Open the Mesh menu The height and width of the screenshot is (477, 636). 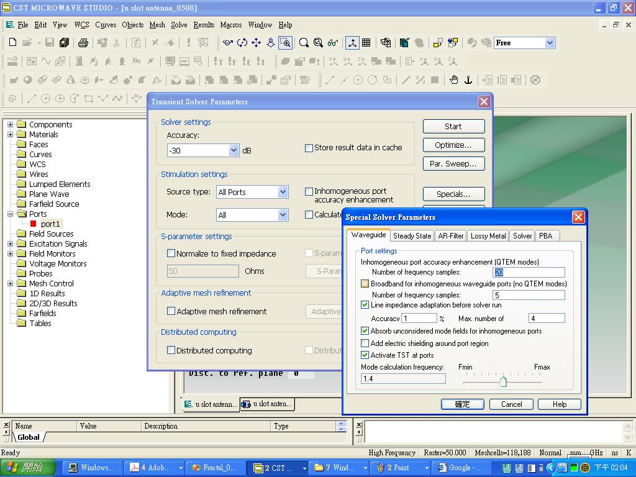coord(157,25)
